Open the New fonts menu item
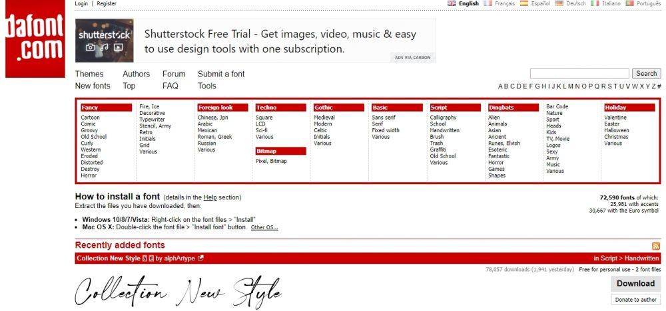666x311 pixels. click(x=93, y=86)
